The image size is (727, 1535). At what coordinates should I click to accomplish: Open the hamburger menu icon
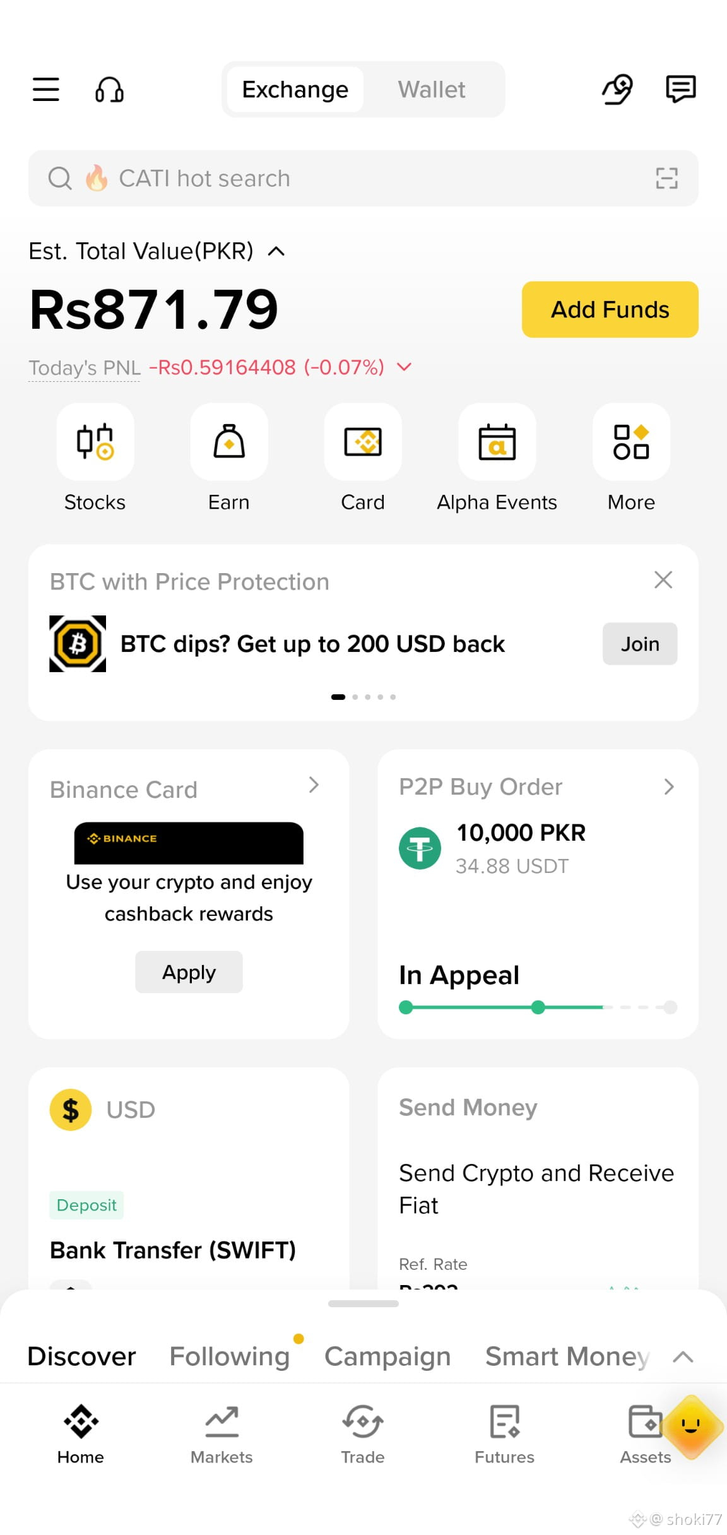point(46,89)
